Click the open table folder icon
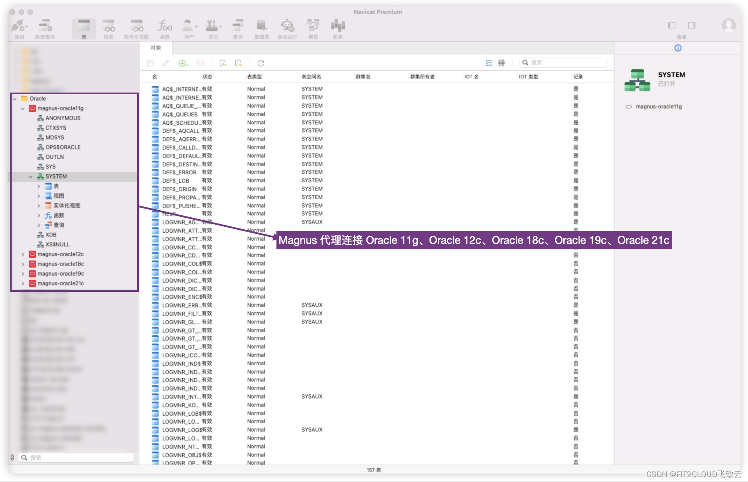Viewport: 748px width, 482px height. [151, 63]
